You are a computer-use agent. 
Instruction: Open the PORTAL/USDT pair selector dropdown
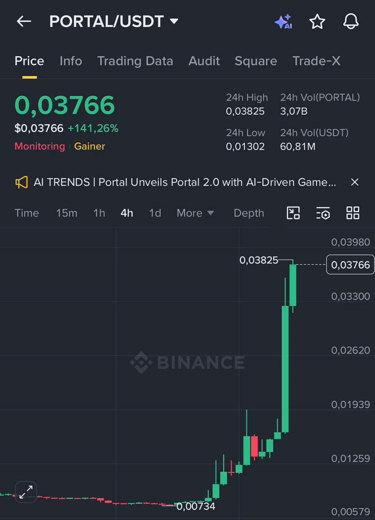pos(114,22)
